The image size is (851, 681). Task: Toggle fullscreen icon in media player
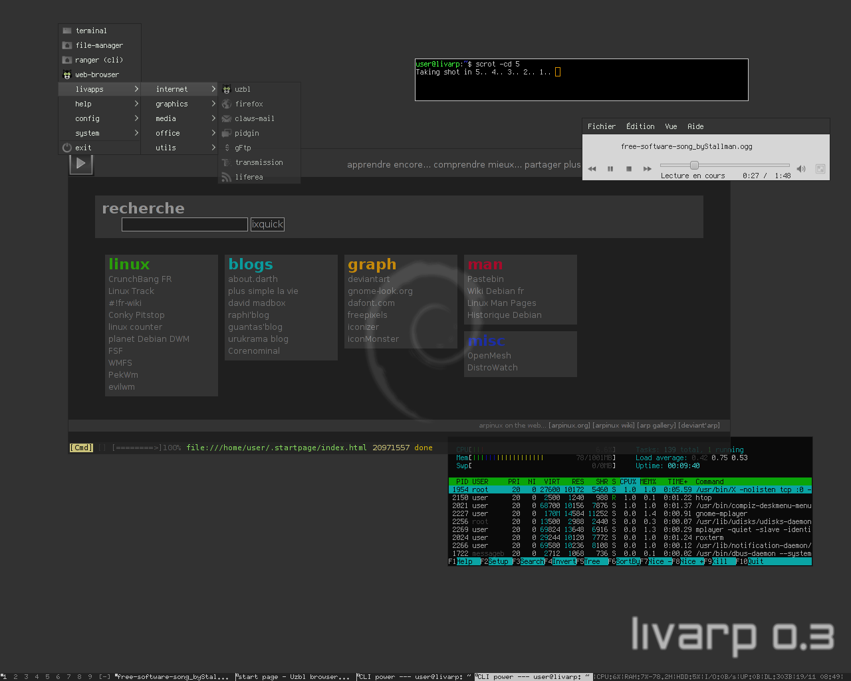click(x=820, y=169)
